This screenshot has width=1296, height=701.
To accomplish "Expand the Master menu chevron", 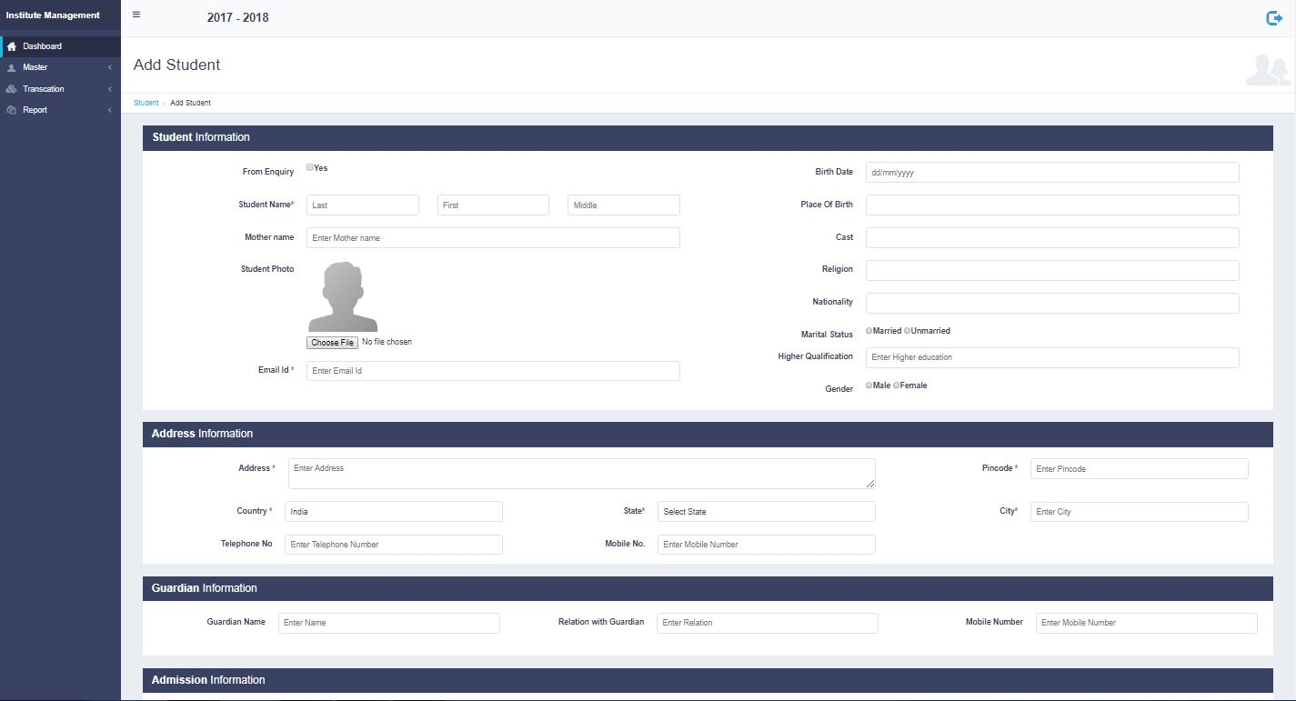I will pyautogui.click(x=109, y=68).
